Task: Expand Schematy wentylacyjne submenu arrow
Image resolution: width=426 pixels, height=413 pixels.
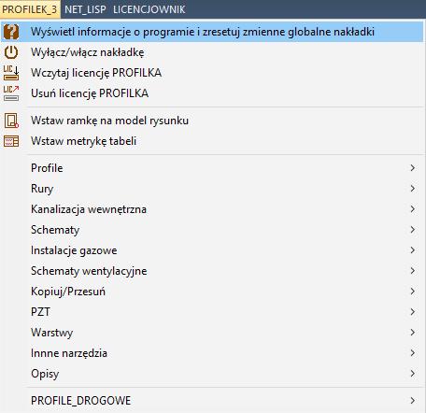Action: pyautogui.click(x=413, y=271)
